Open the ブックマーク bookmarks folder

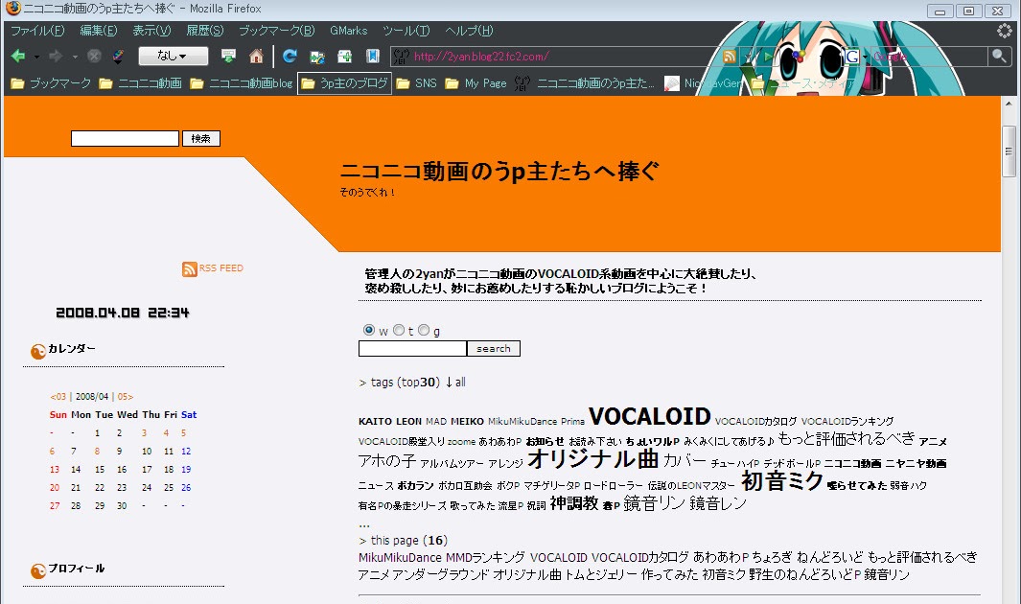point(51,83)
